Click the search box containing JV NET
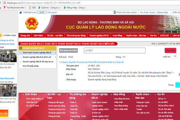The width and height of the screenshot is (180, 120). click(x=115, y=50)
